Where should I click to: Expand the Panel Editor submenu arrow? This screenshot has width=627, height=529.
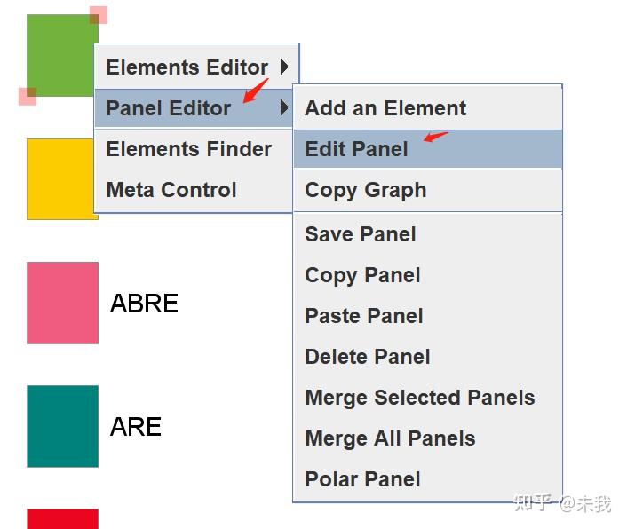tap(284, 108)
